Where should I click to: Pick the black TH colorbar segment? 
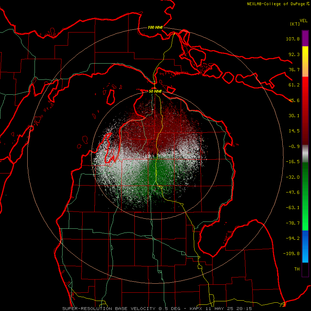(x=305, y=270)
